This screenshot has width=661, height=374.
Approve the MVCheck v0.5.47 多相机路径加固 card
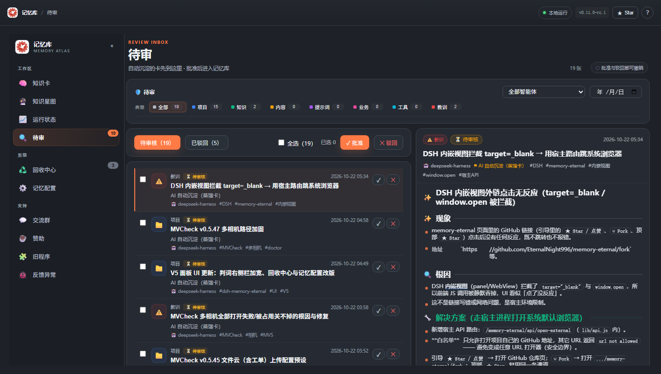(x=379, y=223)
